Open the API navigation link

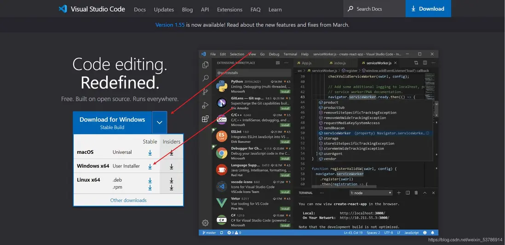(205, 10)
